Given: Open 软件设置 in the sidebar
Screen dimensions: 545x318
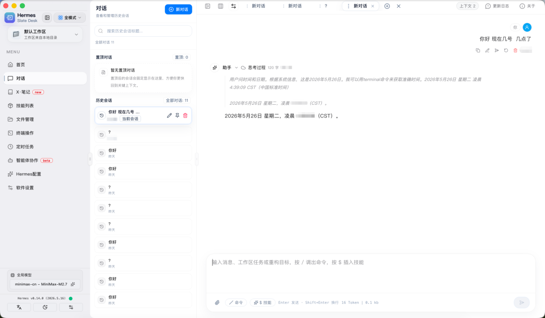Looking at the screenshot, I should pos(45,187).
